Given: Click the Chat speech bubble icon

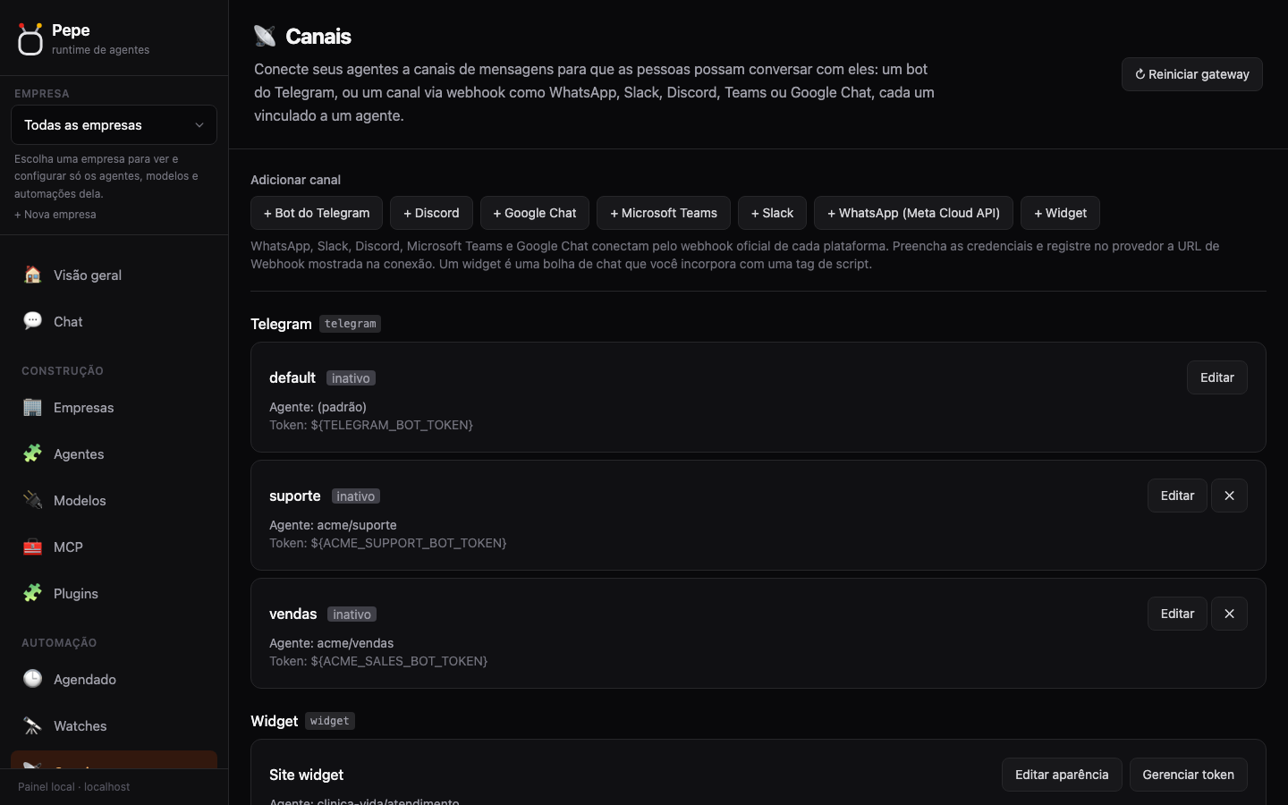Looking at the screenshot, I should click(32, 321).
